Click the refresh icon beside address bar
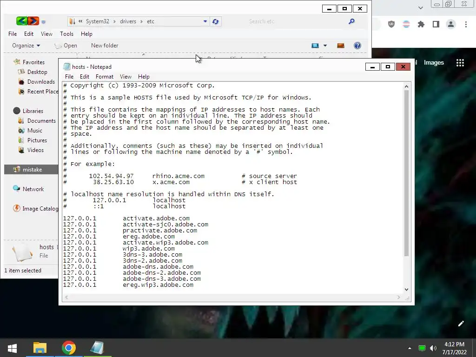 [216, 21]
